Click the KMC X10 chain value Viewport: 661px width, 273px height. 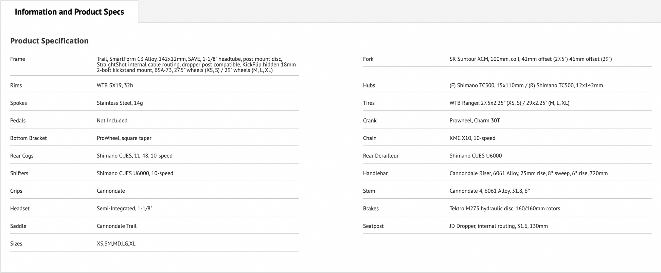pyautogui.click(x=472, y=138)
